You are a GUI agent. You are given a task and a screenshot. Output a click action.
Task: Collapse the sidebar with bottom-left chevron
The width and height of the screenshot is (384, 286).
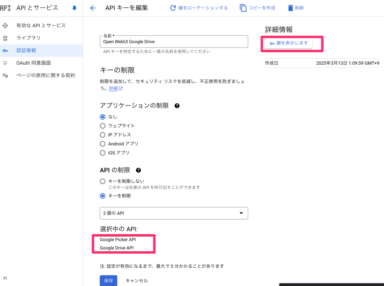(5, 278)
